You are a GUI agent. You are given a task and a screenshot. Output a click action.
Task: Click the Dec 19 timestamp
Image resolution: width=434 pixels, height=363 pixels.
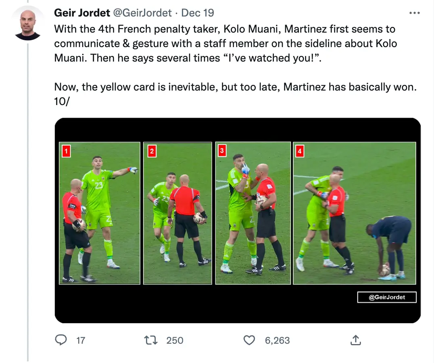click(198, 12)
